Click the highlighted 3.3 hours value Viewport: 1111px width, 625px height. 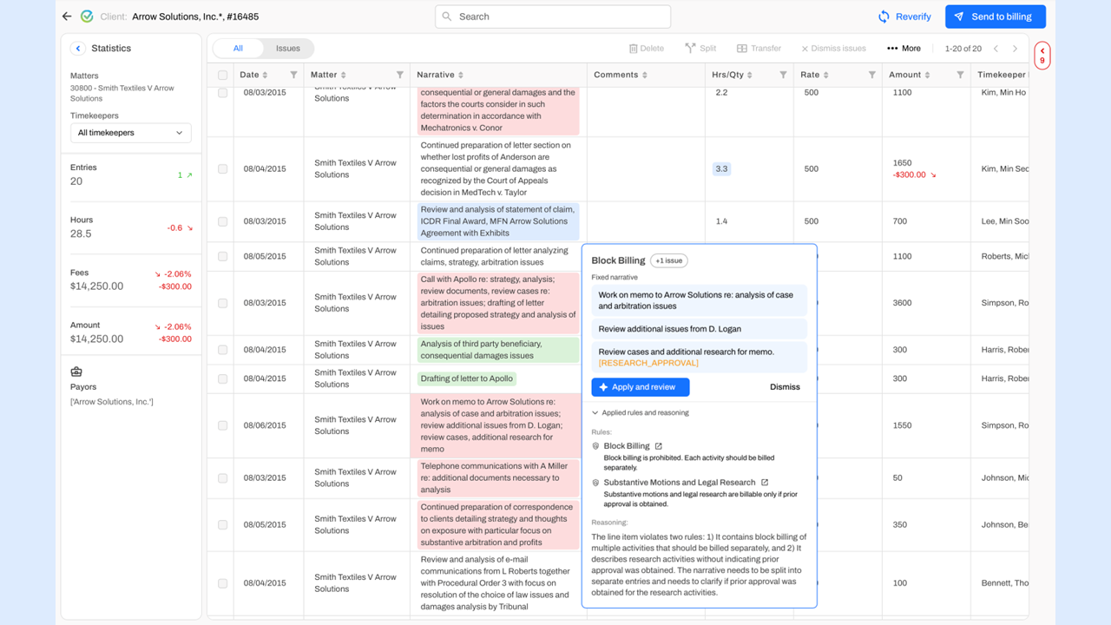[721, 168]
